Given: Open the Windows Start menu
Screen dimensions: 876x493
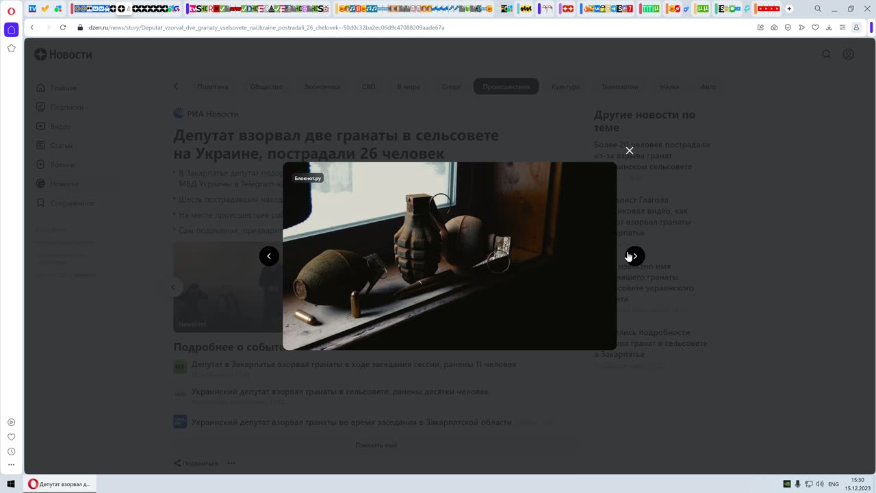Looking at the screenshot, I should click(x=11, y=484).
